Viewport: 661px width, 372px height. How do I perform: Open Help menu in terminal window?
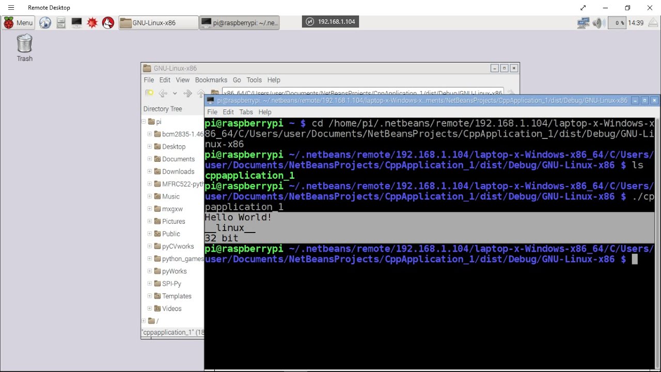pyautogui.click(x=265, y=112)
